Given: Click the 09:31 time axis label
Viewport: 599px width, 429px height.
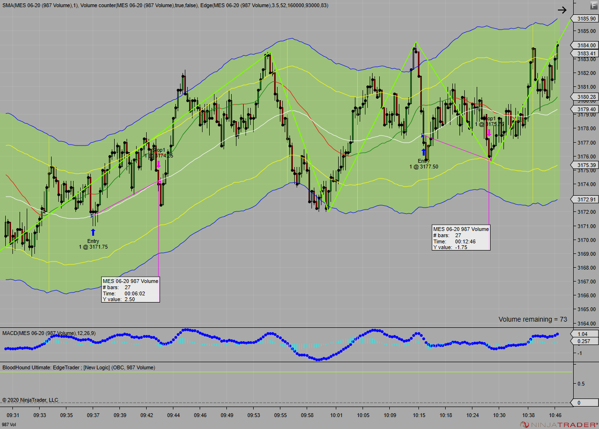Looking at the screenshot, I should click(x=13, y=416).
